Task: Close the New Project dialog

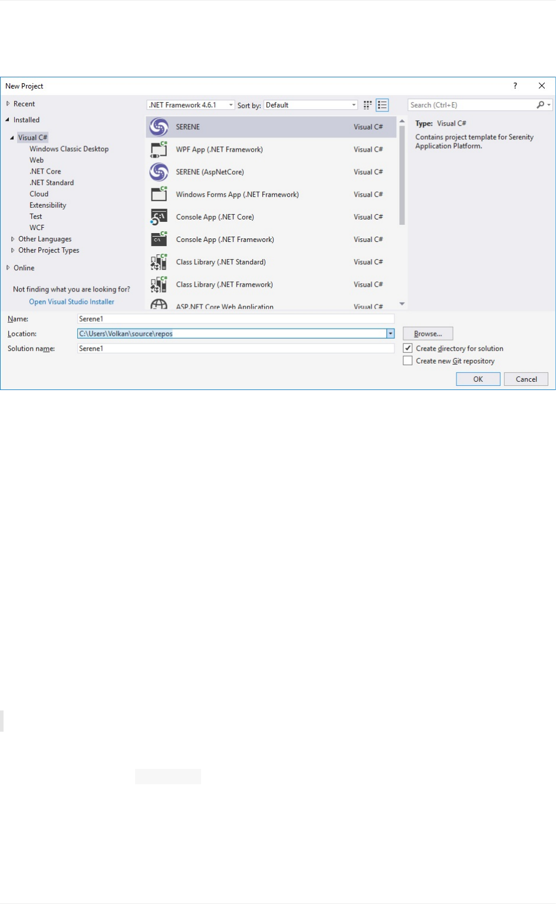Action: pos(542,86)
